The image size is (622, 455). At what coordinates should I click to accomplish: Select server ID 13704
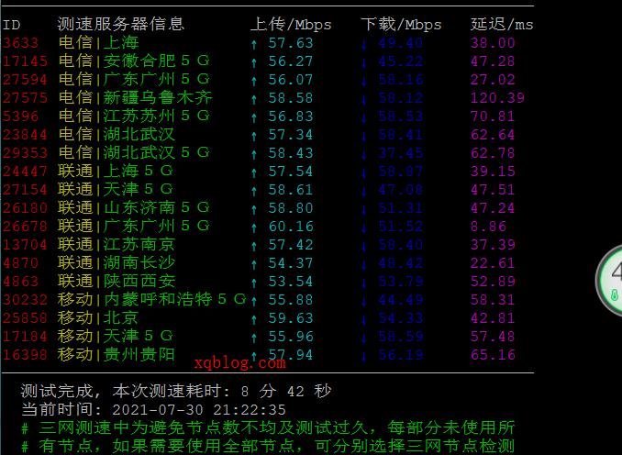click(25, 244)
